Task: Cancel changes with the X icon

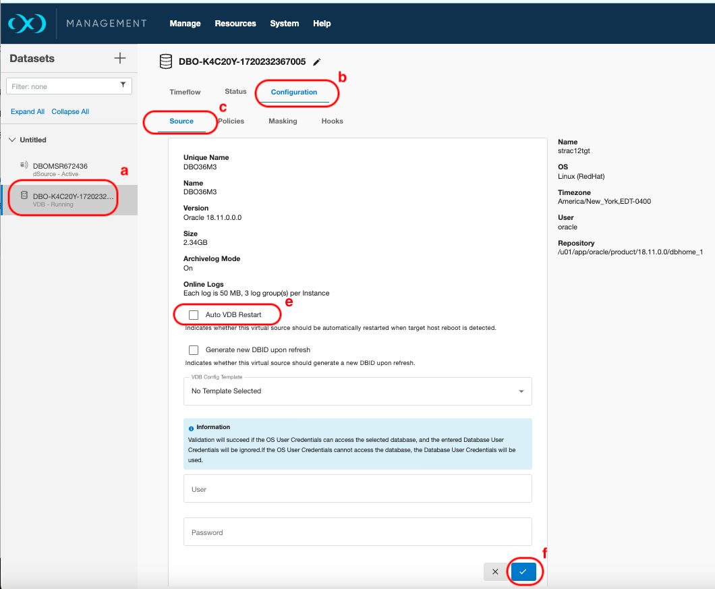Action: click(495, 571)
